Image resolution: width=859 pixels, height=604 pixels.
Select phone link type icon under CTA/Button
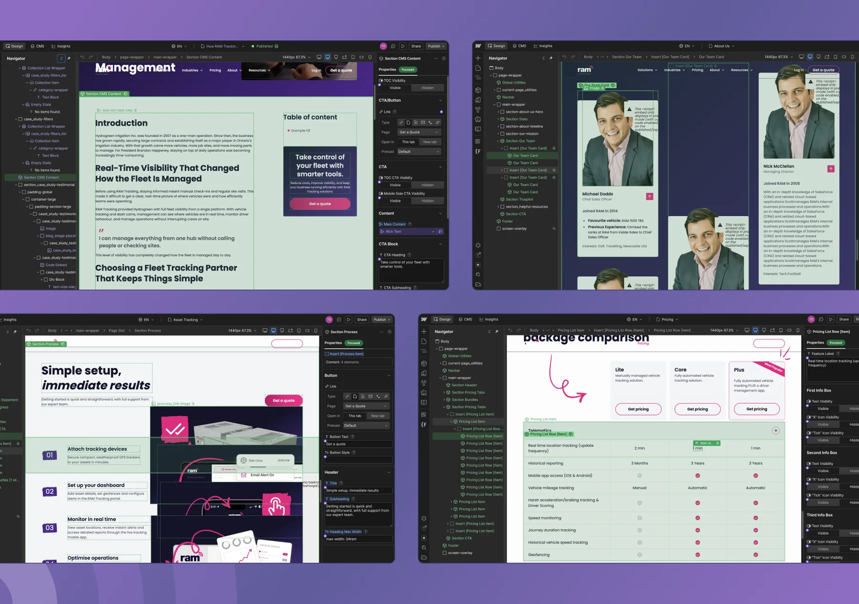(x=430, y=123)
